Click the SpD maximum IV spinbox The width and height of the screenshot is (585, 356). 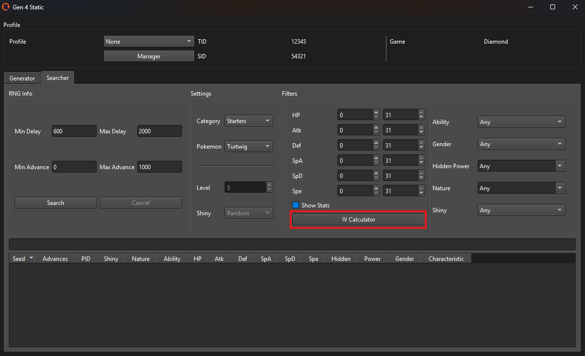[404, 176]
